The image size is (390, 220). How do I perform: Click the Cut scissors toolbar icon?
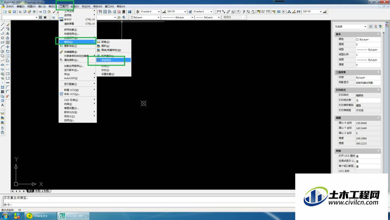click(x=40, y=12)
